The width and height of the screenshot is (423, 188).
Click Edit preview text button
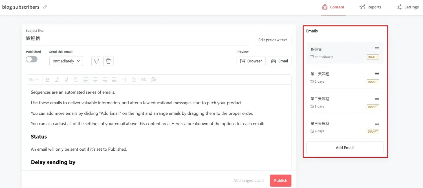pos(272,40)
